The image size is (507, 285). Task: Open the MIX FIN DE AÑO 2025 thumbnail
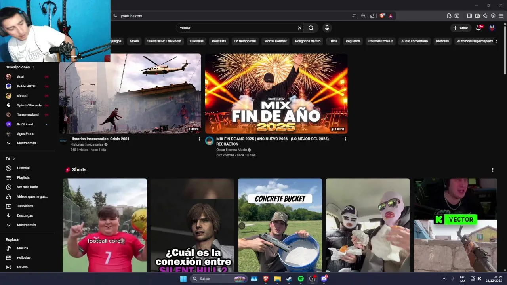point(276,93)
